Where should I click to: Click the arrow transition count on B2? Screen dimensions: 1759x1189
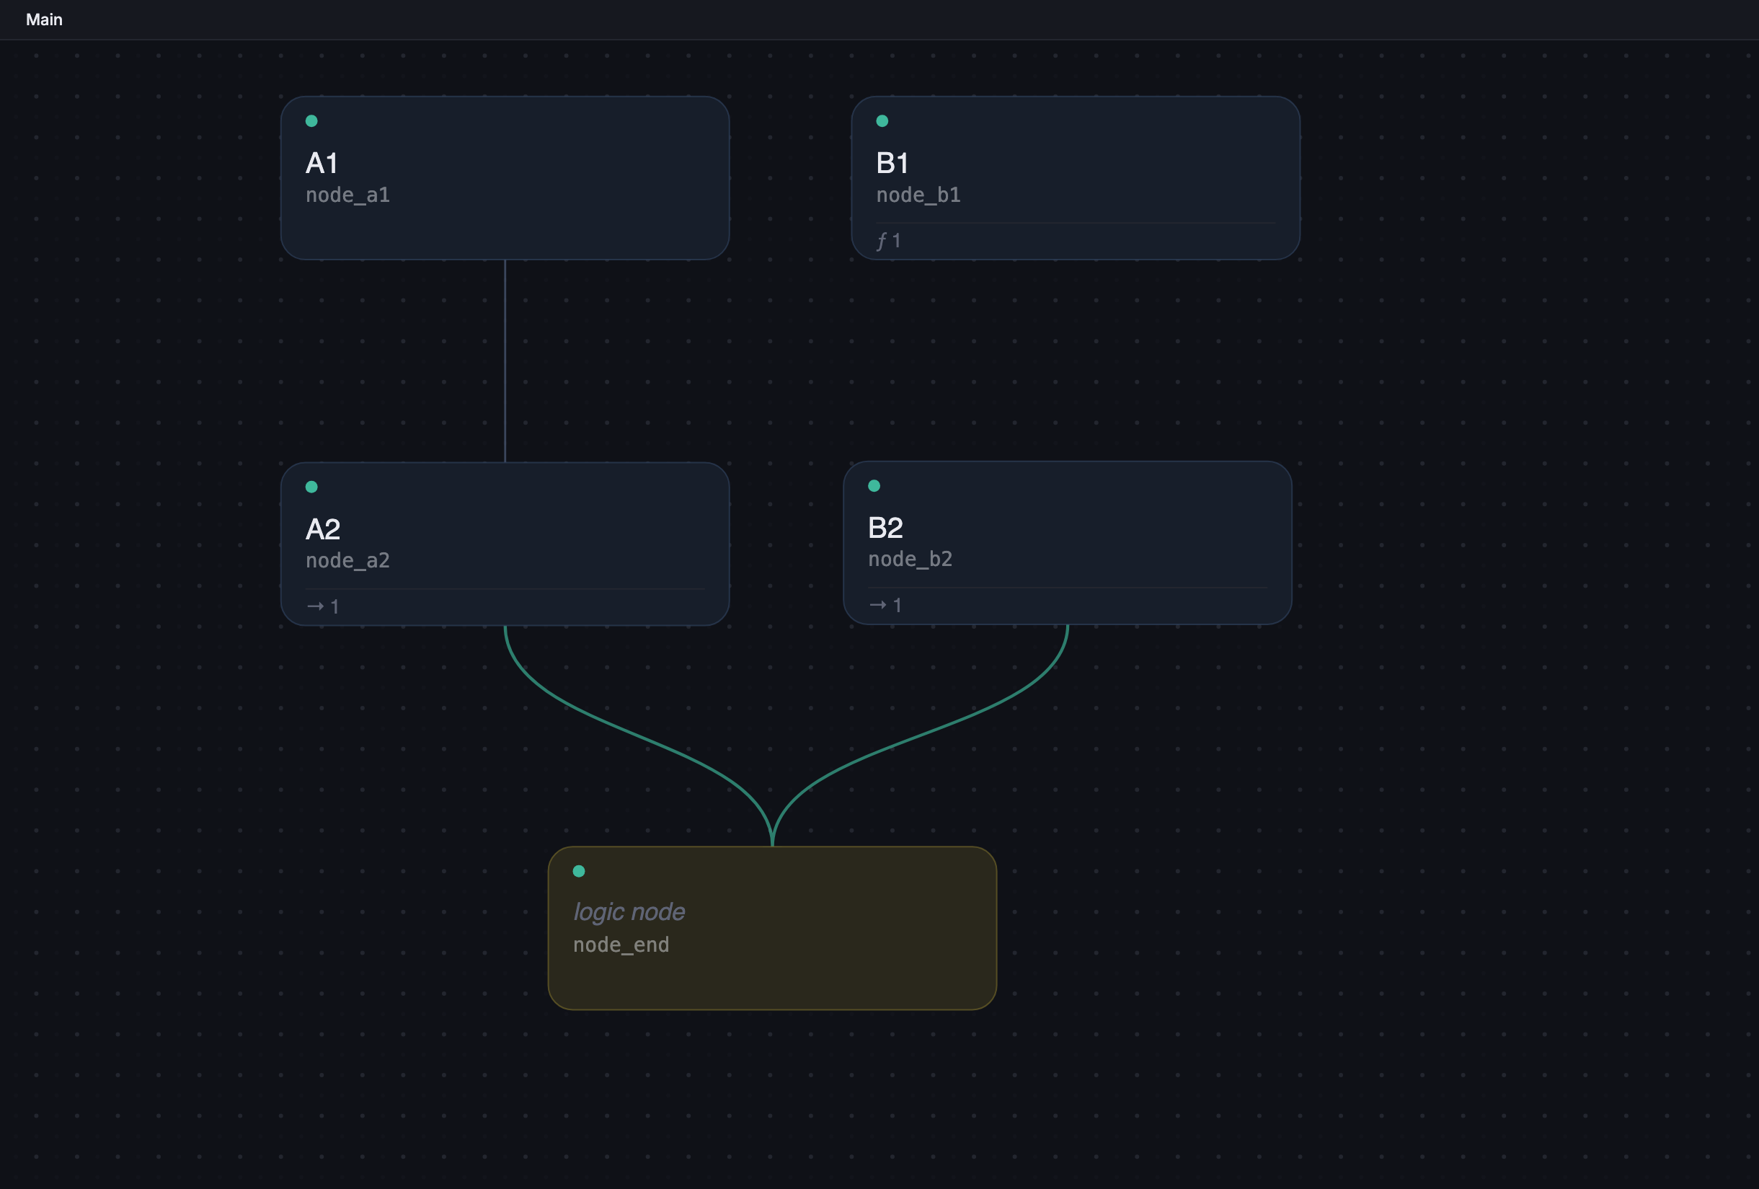point(885,605)
